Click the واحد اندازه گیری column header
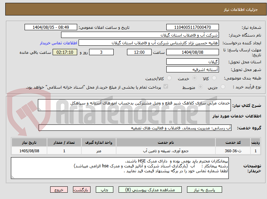 point(99,142)
